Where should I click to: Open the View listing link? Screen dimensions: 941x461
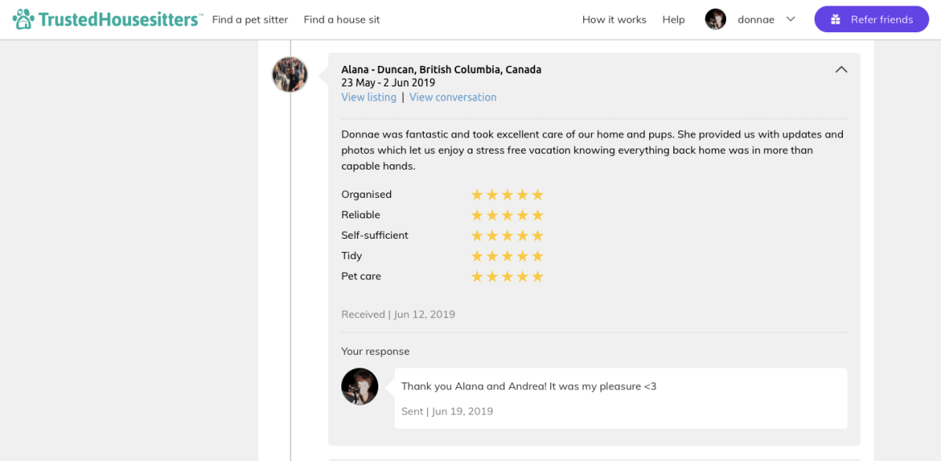[x=369, y=97]
